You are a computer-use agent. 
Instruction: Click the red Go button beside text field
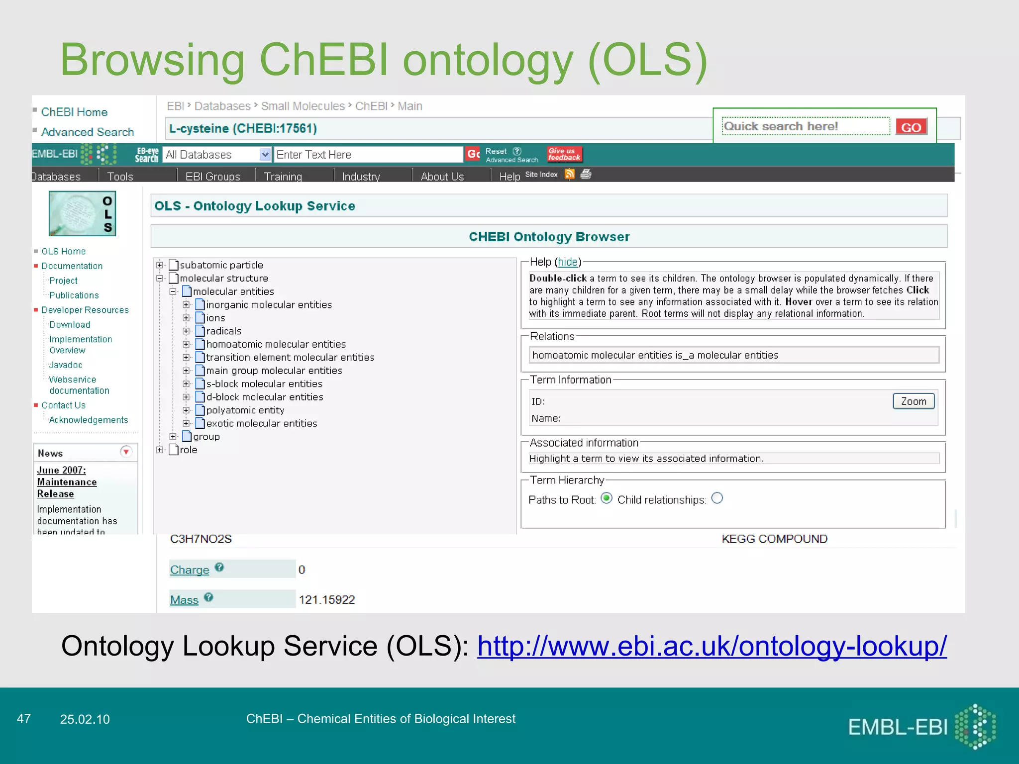click(x=473, y=154)
